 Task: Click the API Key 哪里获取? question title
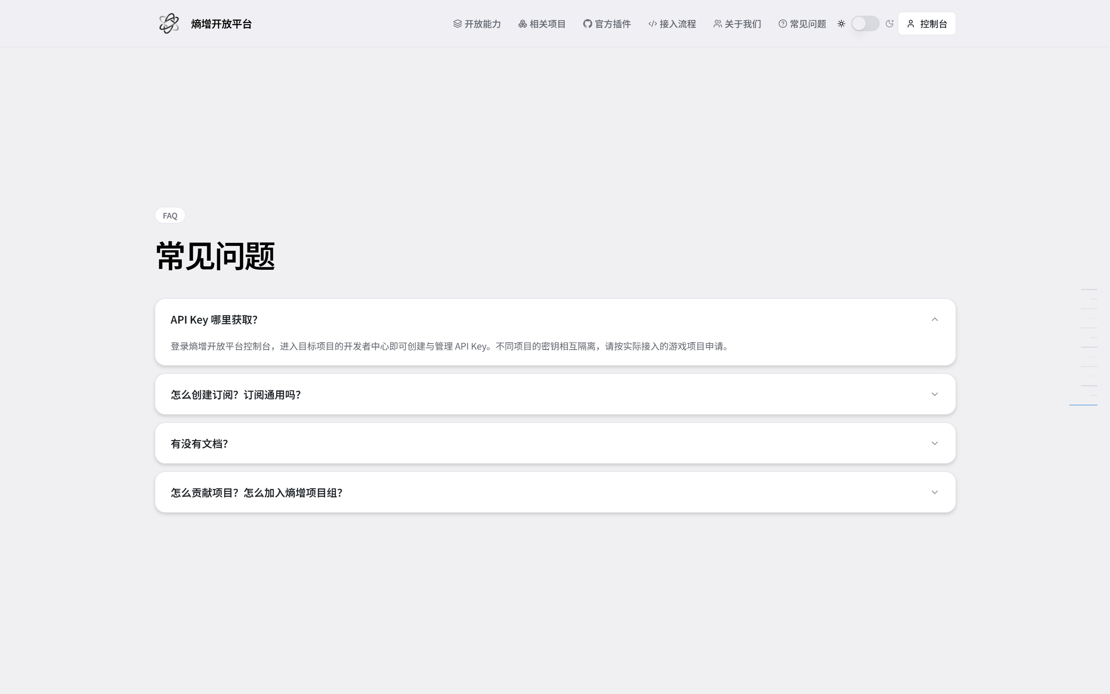[x=214, y=320]
